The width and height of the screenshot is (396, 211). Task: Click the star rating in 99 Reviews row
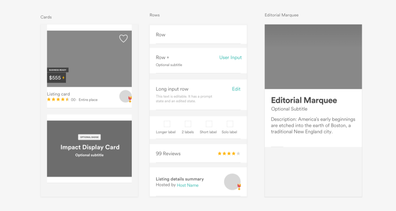click(x=229, y=154)
